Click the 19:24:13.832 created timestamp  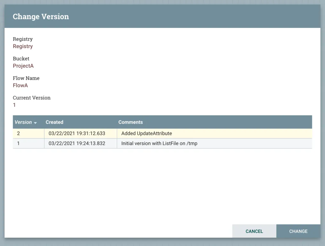click(x=77, y=143)
